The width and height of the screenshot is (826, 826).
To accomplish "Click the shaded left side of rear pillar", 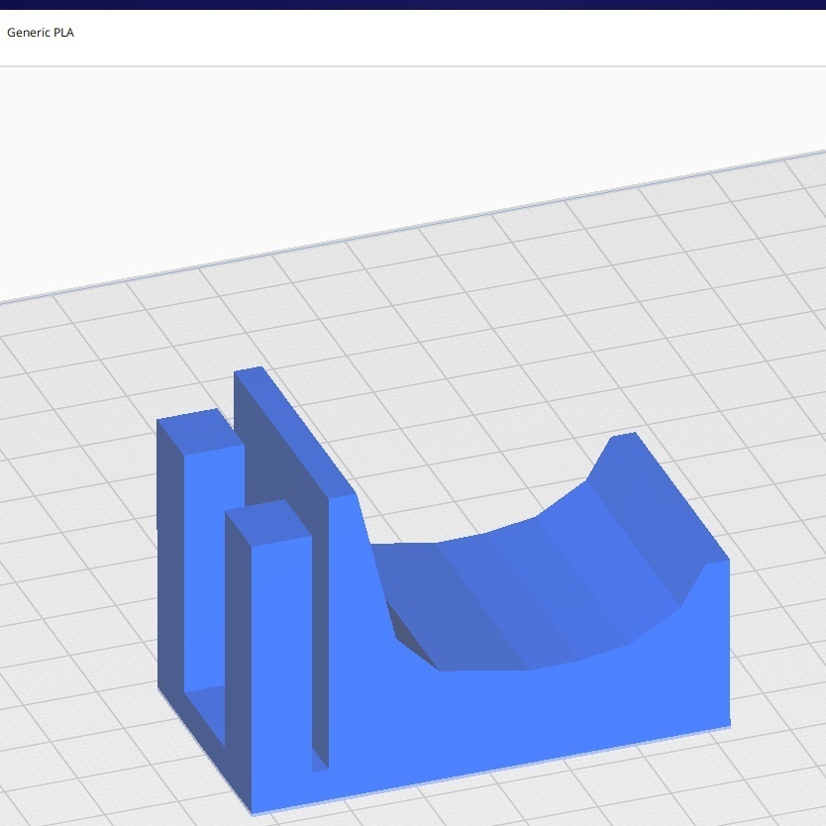I will (x=170, y=555).
